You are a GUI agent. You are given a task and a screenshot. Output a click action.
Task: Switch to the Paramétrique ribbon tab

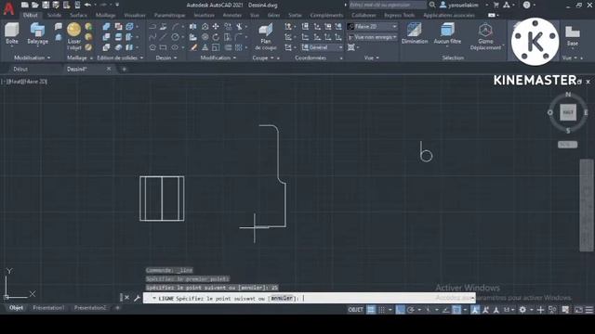coord(169,15)
